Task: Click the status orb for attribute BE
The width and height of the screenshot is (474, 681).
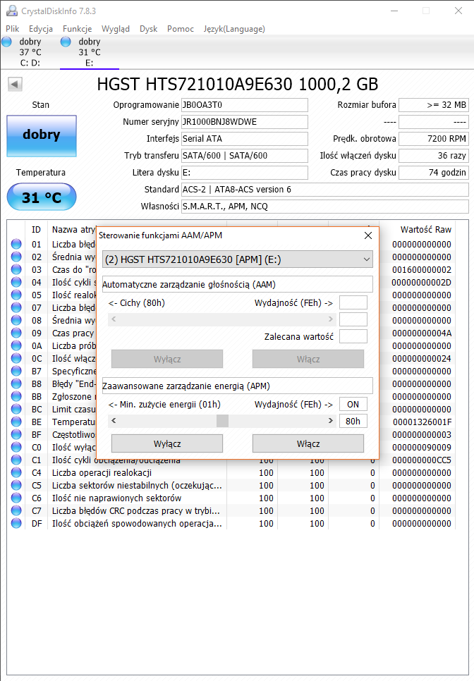Action: (x=16, y=422)
